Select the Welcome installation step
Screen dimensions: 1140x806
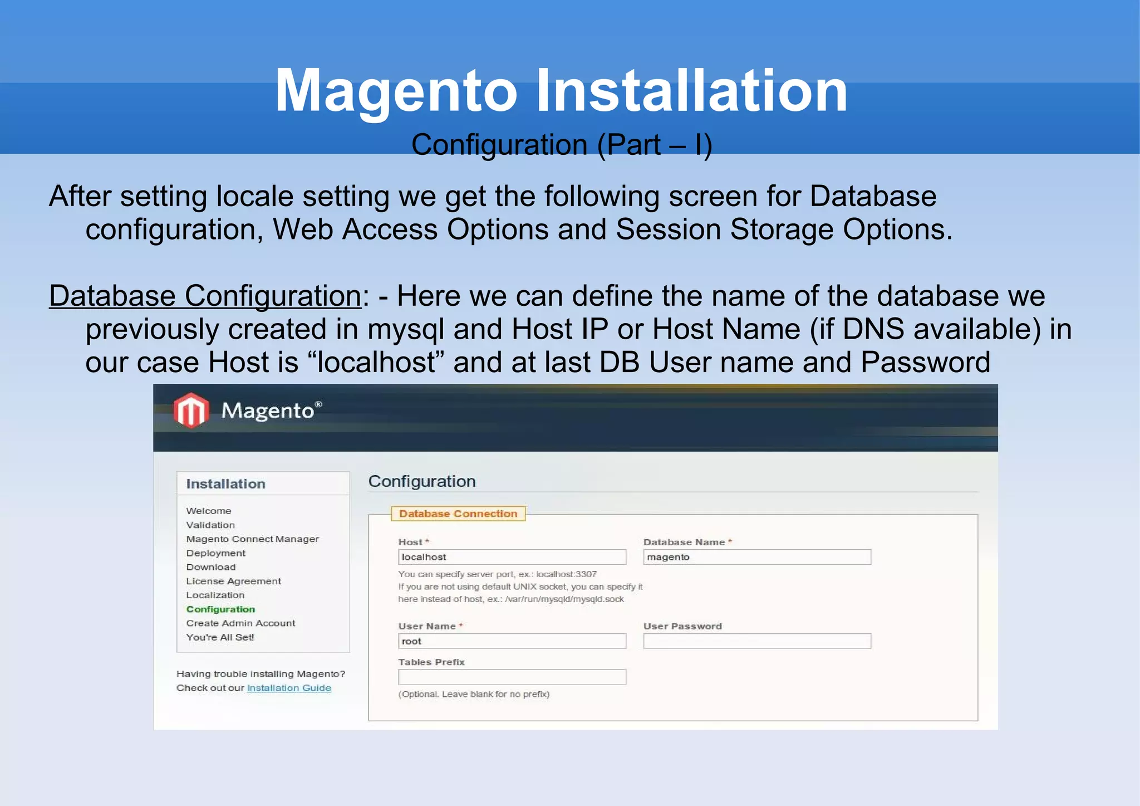click(209, 511)
